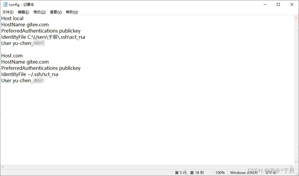Image resolution: width=299 pixels, height=176 pixels.
Task: Click the 'User yu-chen_' line under Host com
Action: 23,81
